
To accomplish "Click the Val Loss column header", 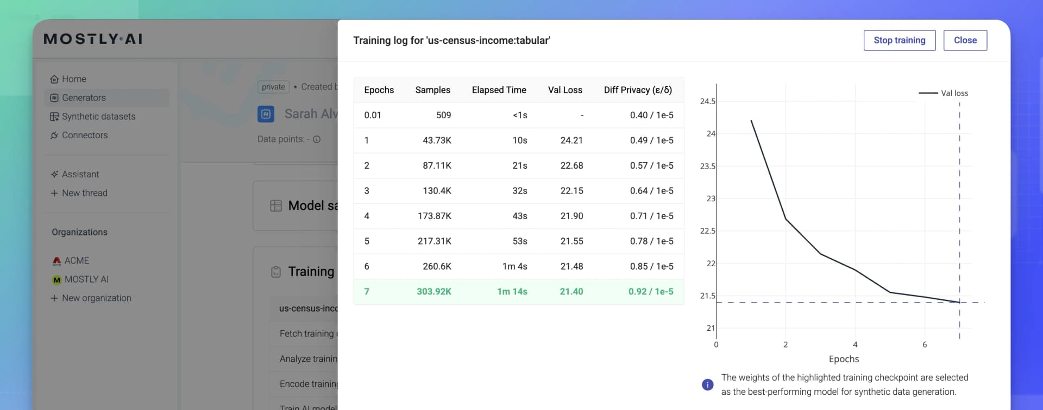I will tap(564, 90).
